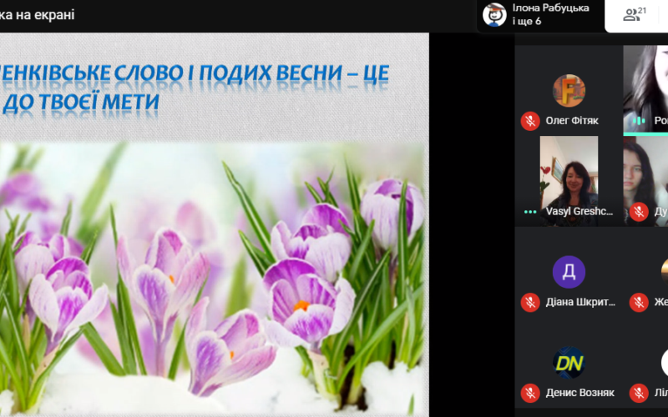Click the three-dots indicator beside Vasyl Greshc…

tap(529, 212)
